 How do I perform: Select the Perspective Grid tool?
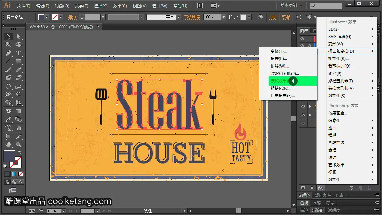18,103
